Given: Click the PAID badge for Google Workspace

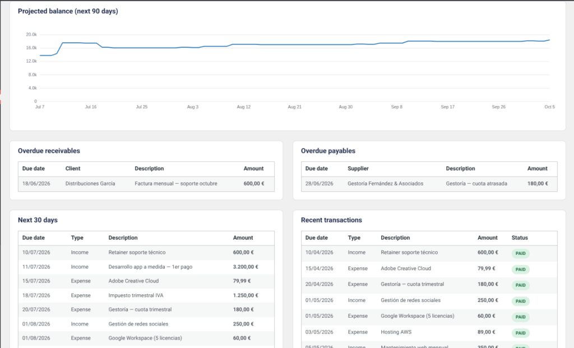Looking at the screenshot, I should coord(520,317).
